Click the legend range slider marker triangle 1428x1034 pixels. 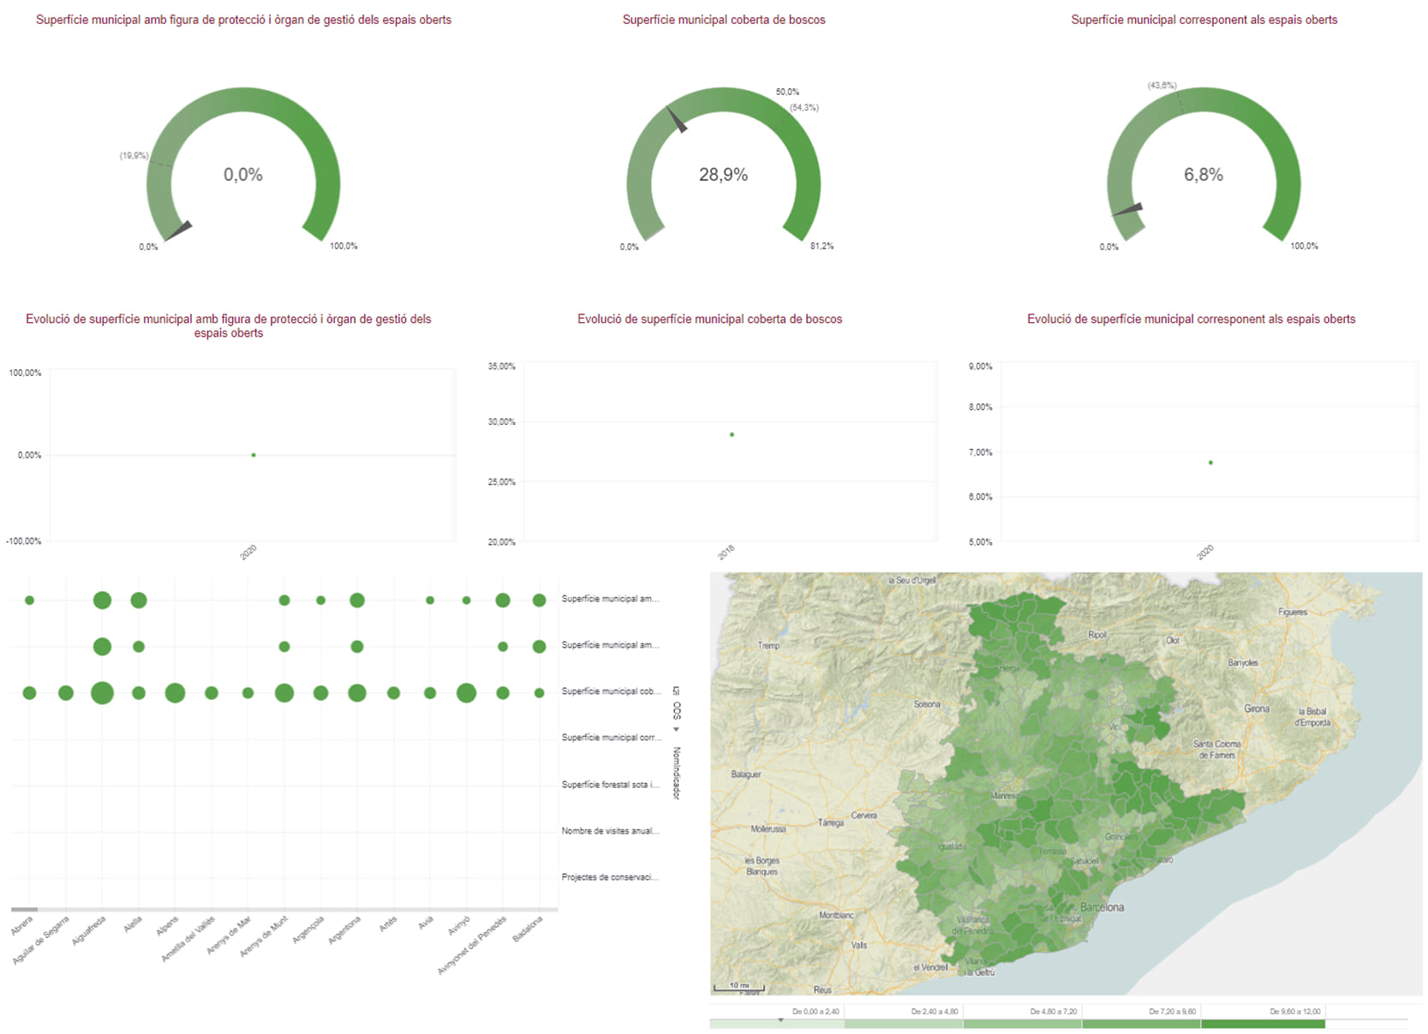[780, 1019]
